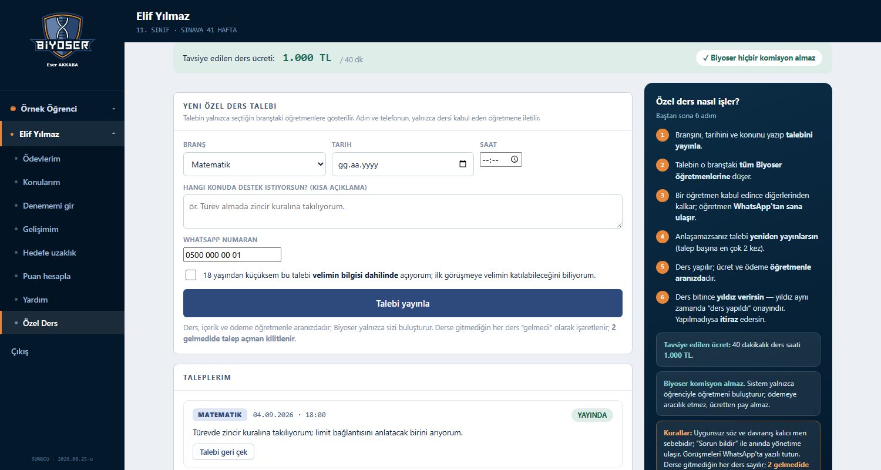Viewport: 881px width, 470px height.
Task: Edit the WhatsApp number field
Action: pos(232,255)
